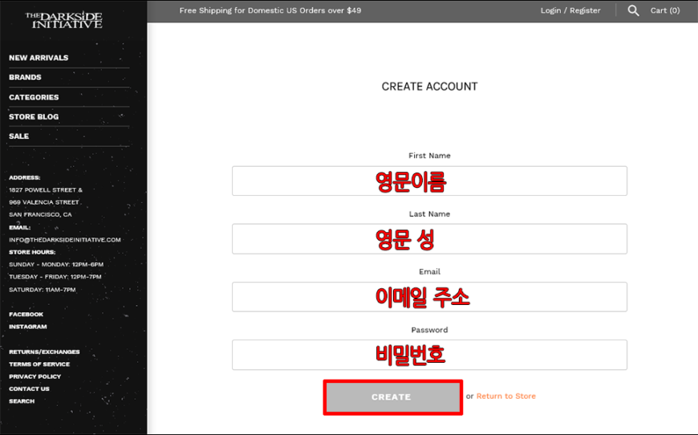This screenshot has height=435, width=698.
Task: Open Terms of Service page
Action: [x=39, y=364]
